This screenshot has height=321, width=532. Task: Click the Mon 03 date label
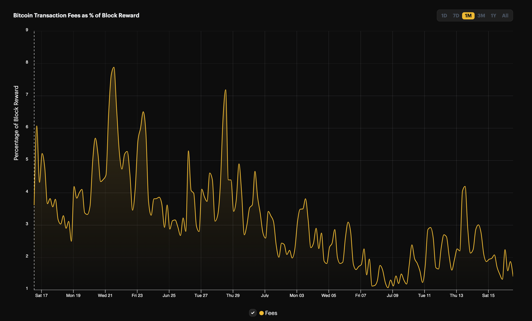(297, 296)
